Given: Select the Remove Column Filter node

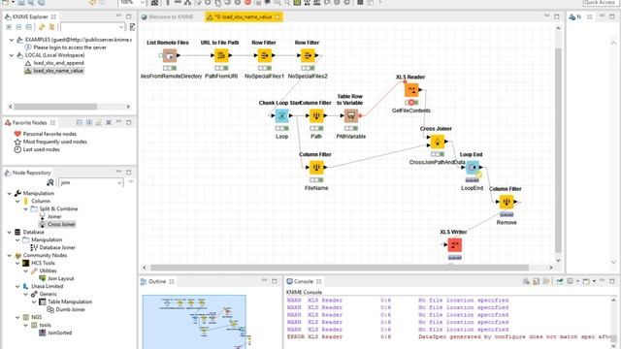Looking at the screenshot, I should coord(507,203).
